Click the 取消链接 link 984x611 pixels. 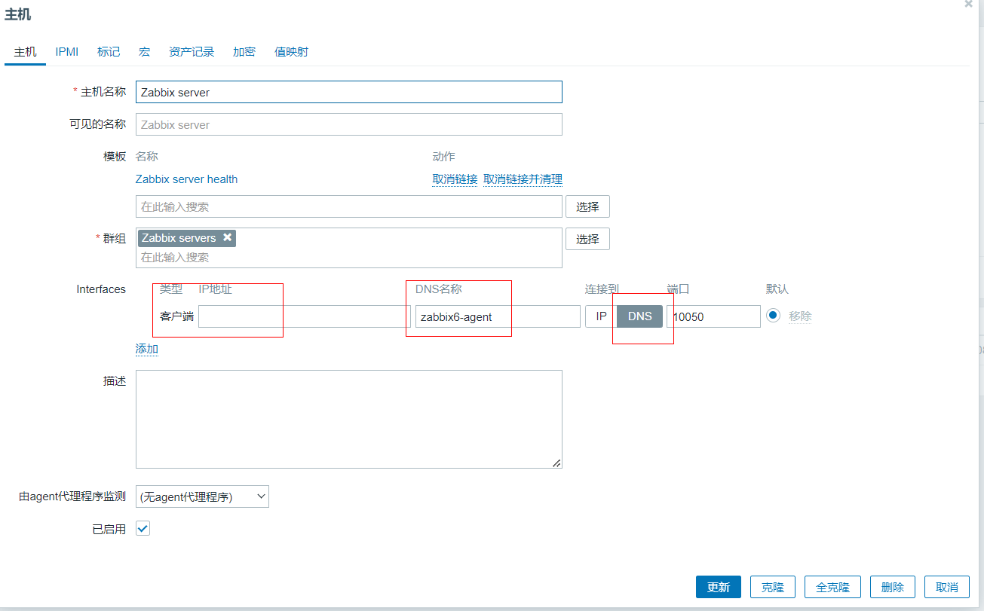[455, 179]
